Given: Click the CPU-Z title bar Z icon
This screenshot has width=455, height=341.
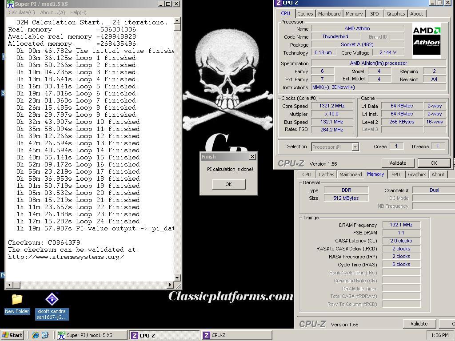Looking at the screenshot, I should (x=278, y=3).
